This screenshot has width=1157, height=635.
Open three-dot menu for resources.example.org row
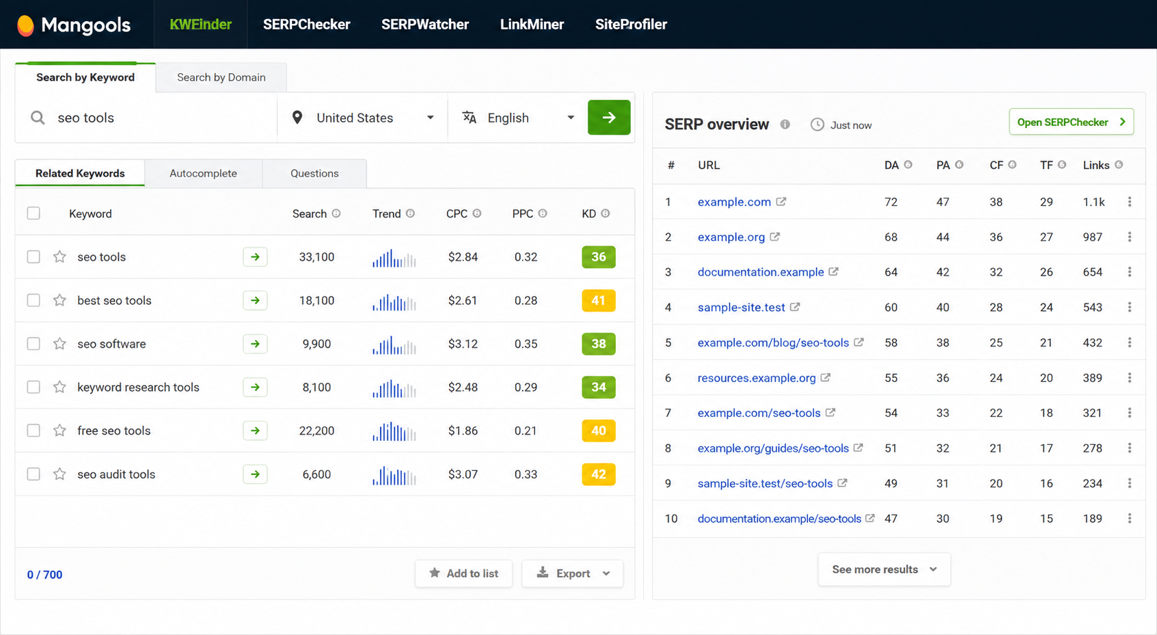tap(1130, 377)
